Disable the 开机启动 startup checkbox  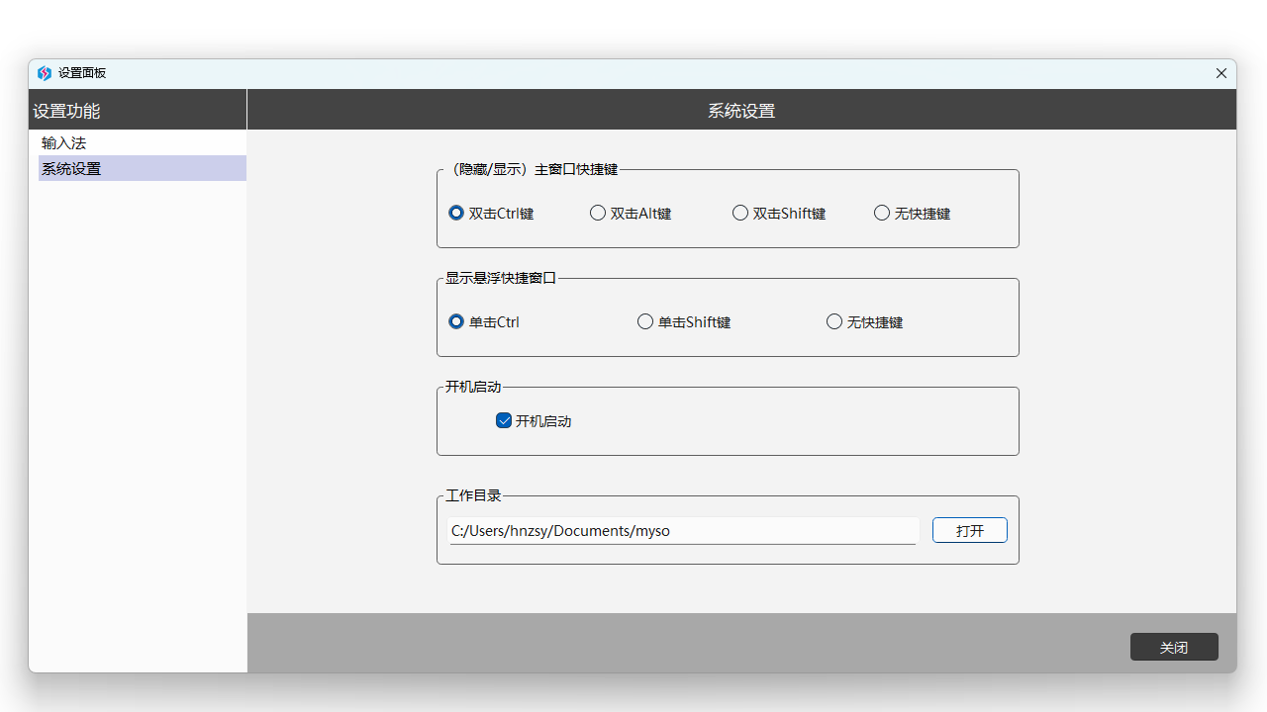point(505,420)
